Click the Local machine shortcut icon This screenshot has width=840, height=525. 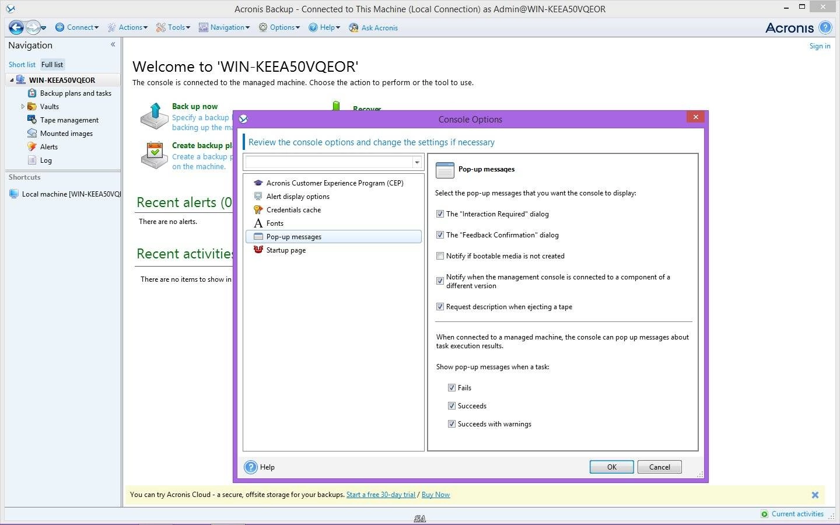click(14, 194)
